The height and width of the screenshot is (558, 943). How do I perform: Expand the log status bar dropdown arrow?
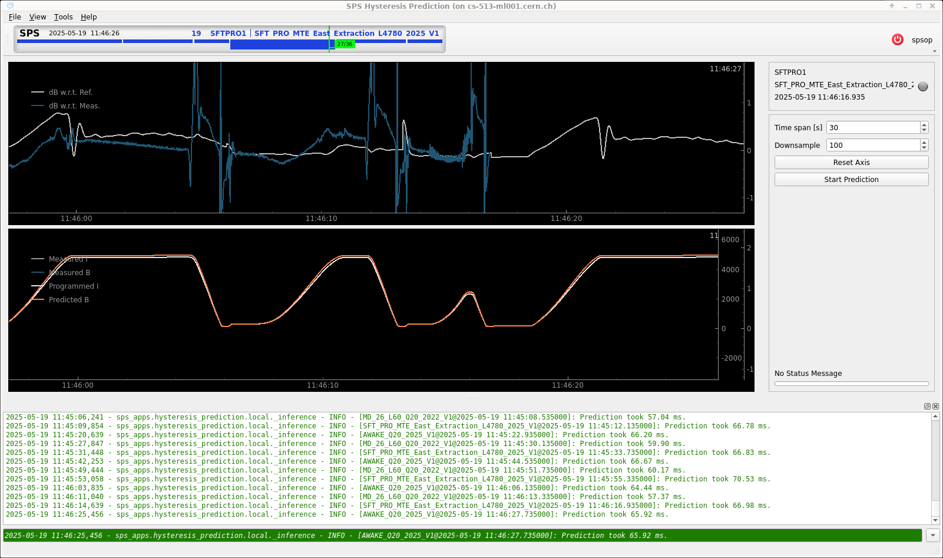[x=932, y=536]
